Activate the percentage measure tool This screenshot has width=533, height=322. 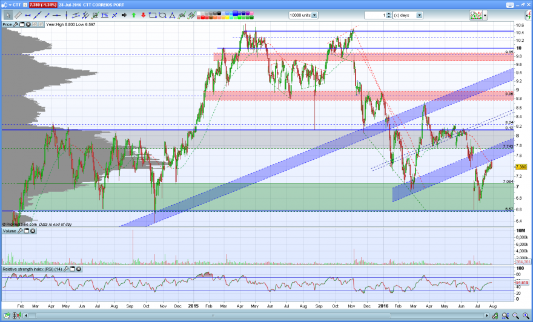point(105,15)
